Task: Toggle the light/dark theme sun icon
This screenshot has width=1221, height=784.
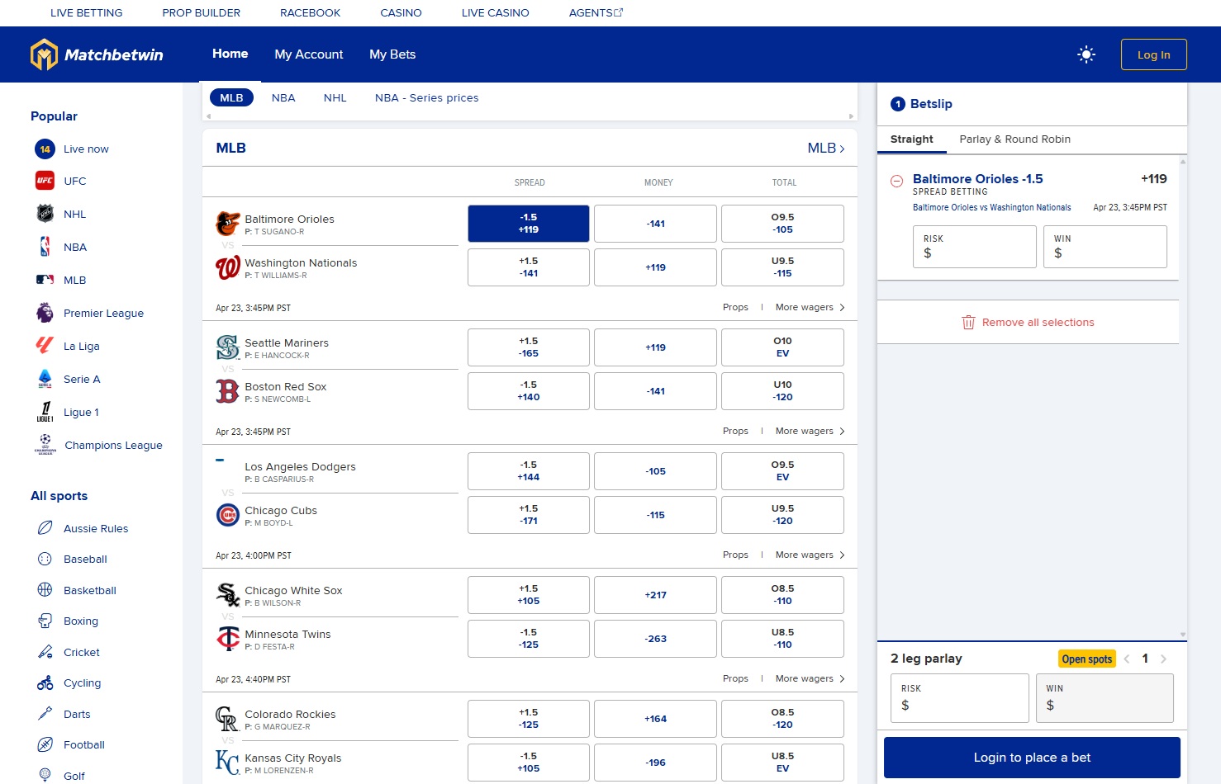Action: click(x=1086, y=54)
